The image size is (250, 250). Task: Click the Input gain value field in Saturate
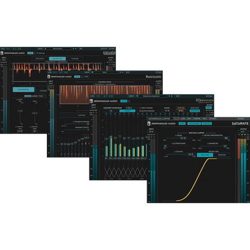pos(151,132)
